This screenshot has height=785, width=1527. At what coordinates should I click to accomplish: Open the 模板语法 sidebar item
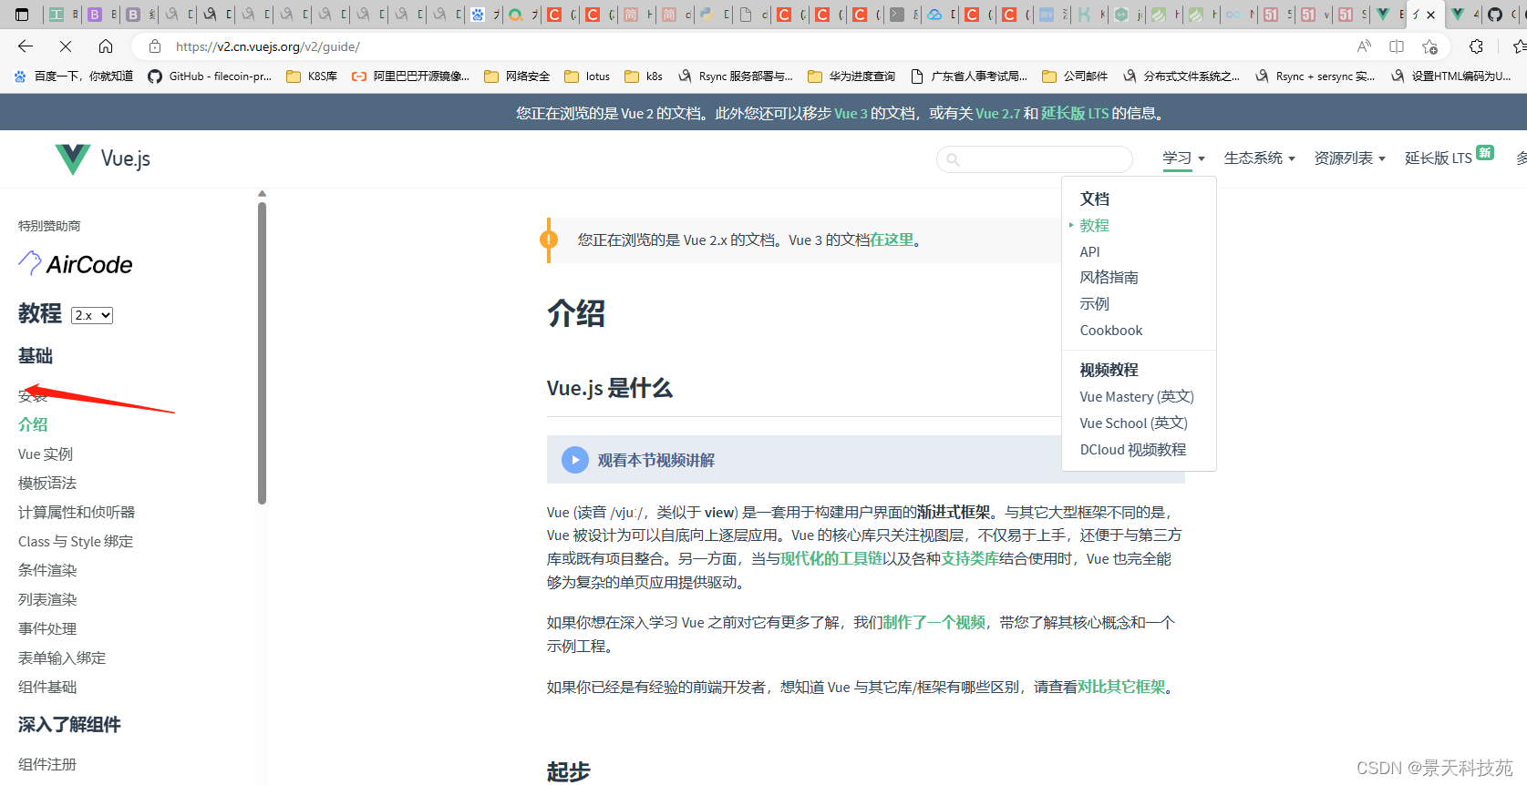47,483
